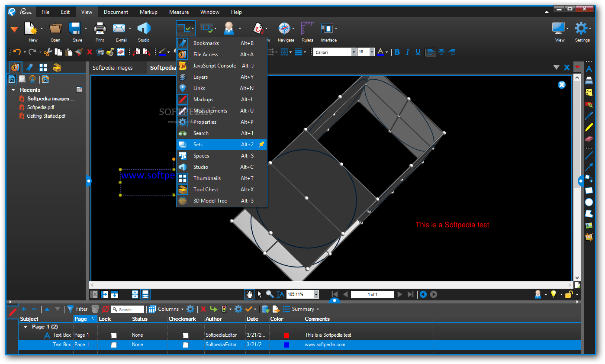The image size is (605, 364).
Task: Select the Highlighter tool in right toolbar
Action: pyautogui.click(x=589, y=127)
